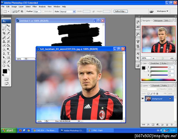Select the Lasso tool
The height and width of the screenshot is (139, 178).
(4, 29)
